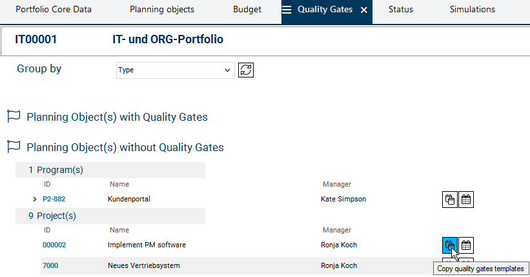The height and width of the screenshot is (277, 530).
Task: Click flag icon for objects with Quality Gates
Action: [13, 117]
